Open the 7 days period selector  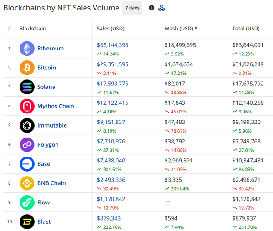(x=132, y=8)
